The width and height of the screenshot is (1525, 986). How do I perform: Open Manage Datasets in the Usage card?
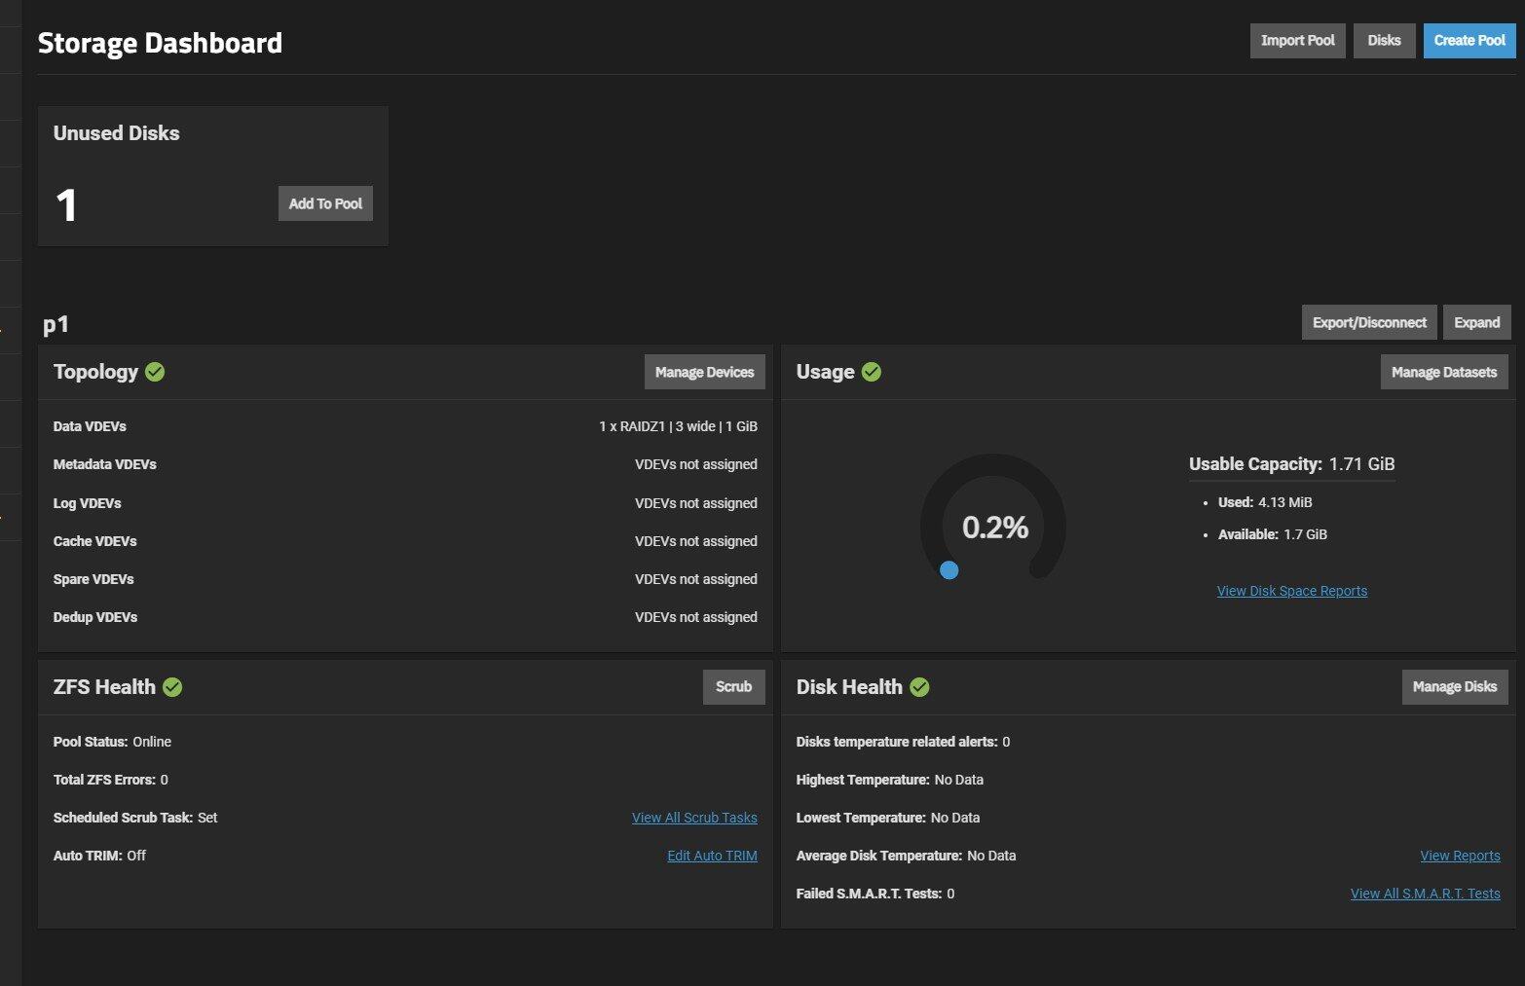click(x=1444, y=372)
